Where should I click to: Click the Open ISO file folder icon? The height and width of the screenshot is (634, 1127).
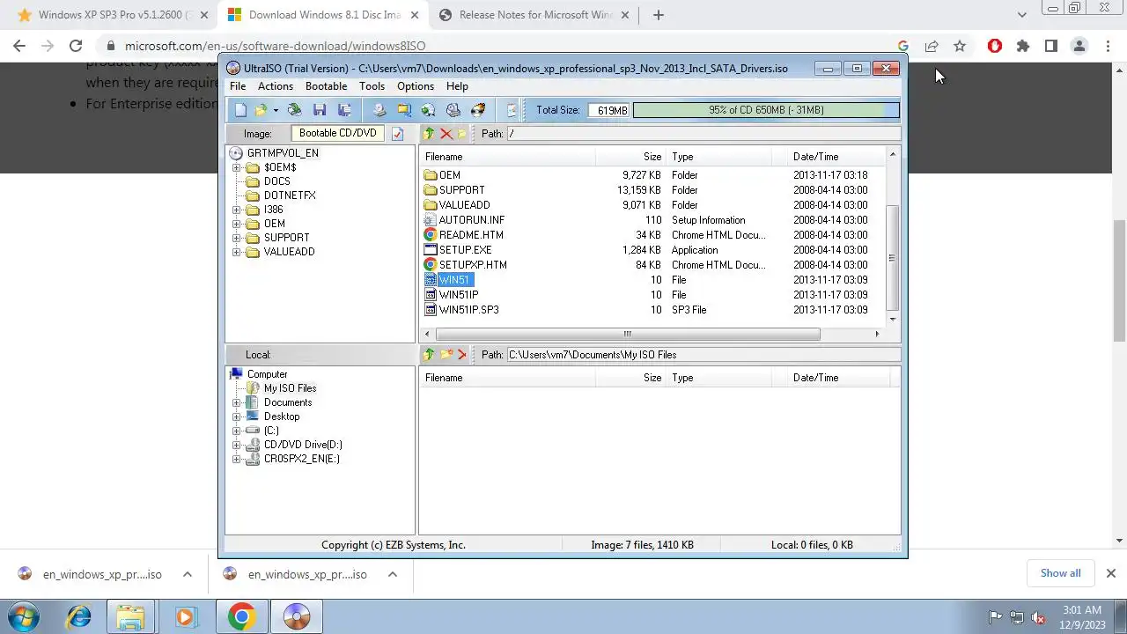[x=261, y=110]
